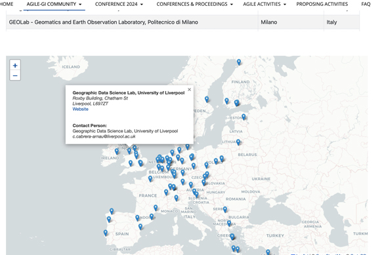
Task: Click the c.cabrera-arnau email address
Action: [104, 136]
